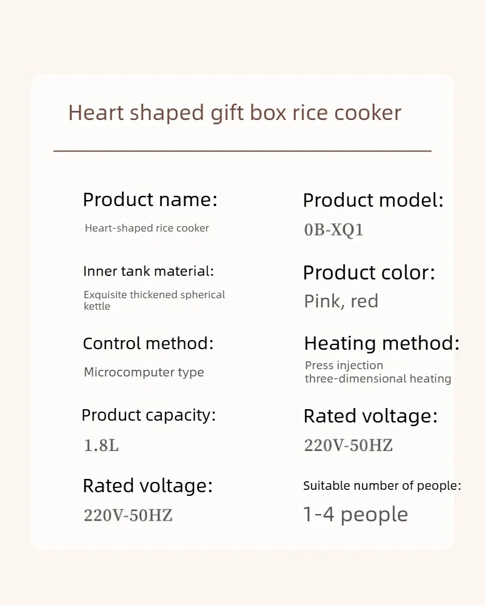
Task: Select the Rated voltage heading in right column
Action: (x=370, y=416)
